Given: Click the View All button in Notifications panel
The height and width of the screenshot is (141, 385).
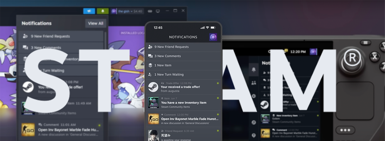Looking at the screenshot, I should click(95, 23).
